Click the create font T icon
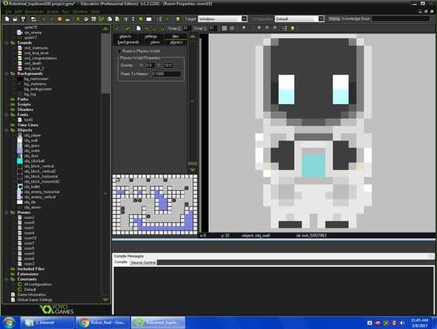The width and height of the screenshot is (437, 329). [126, 19]
